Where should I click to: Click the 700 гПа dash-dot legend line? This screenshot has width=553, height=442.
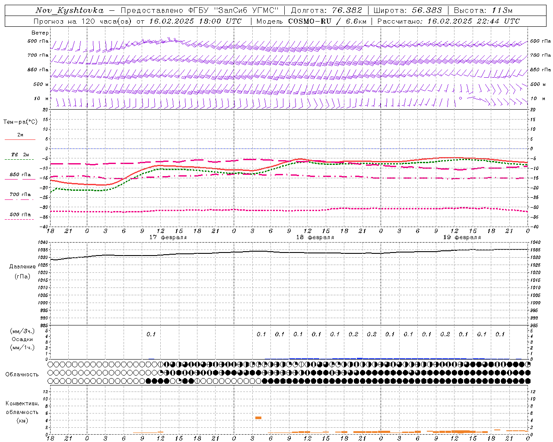19,199
